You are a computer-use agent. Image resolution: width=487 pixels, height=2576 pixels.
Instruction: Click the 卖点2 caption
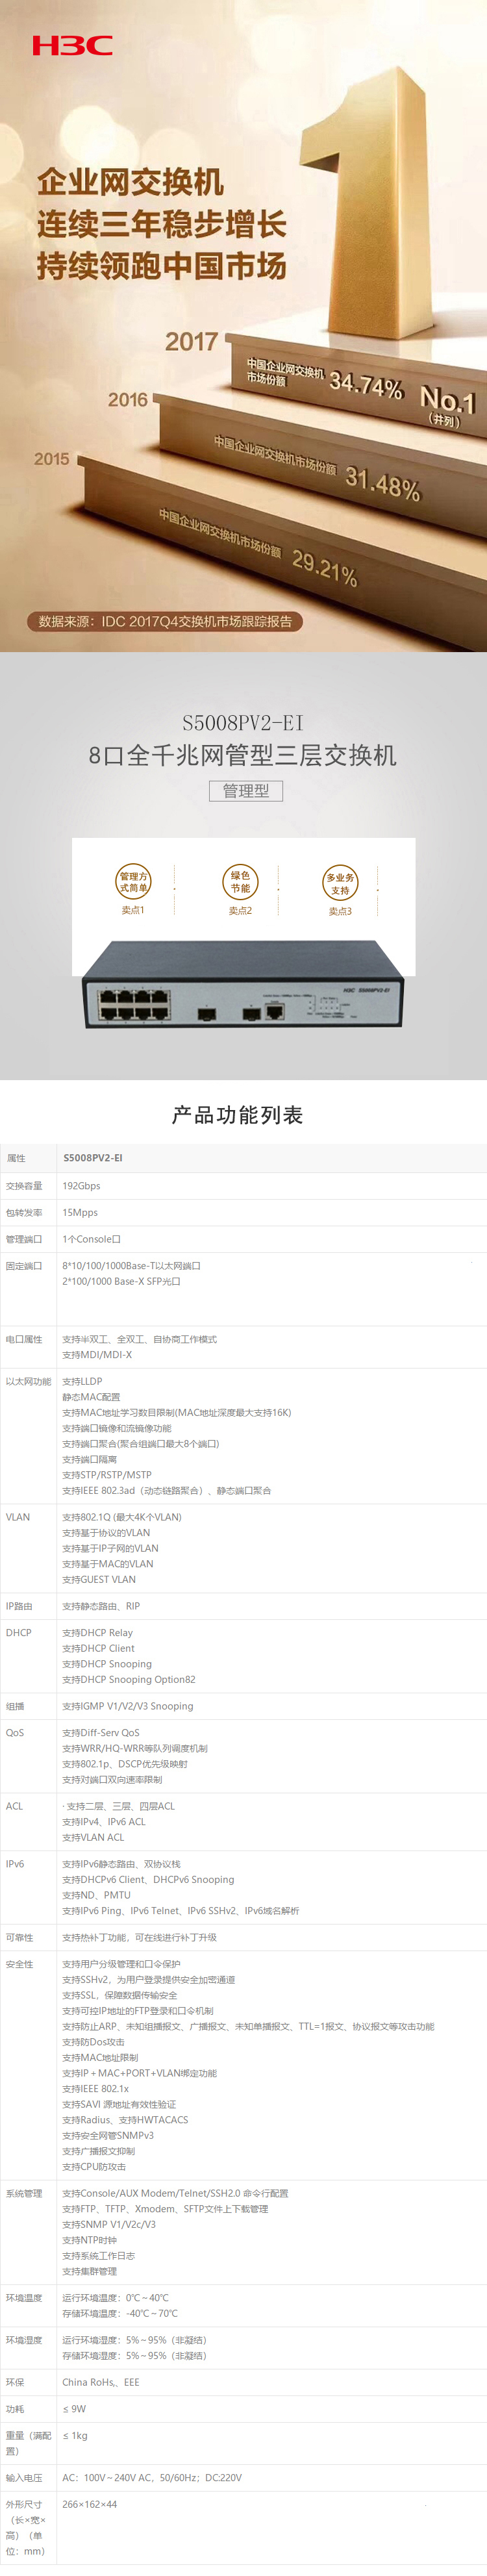click(x=240, y=910)
